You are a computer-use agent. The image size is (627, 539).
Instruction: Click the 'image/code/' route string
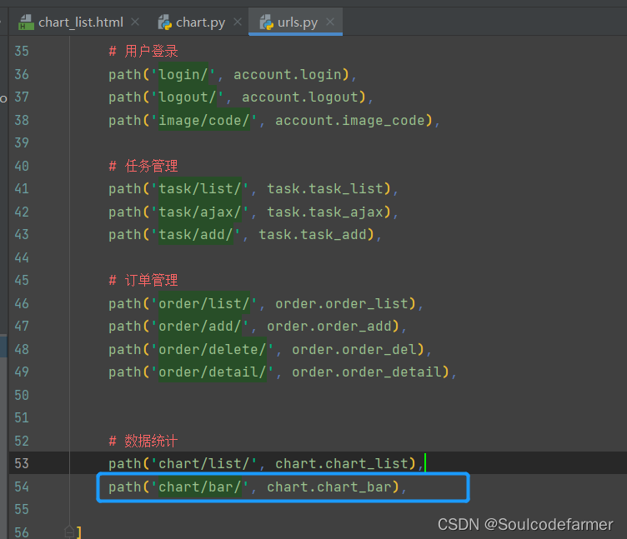coord(204,120)
